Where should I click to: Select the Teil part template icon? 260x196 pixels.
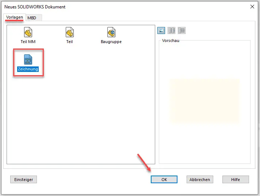pyautogui.click(x=69, y=33)
